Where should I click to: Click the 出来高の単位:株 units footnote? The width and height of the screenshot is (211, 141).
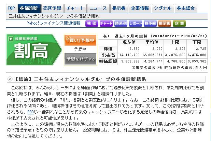pos(147,68)
